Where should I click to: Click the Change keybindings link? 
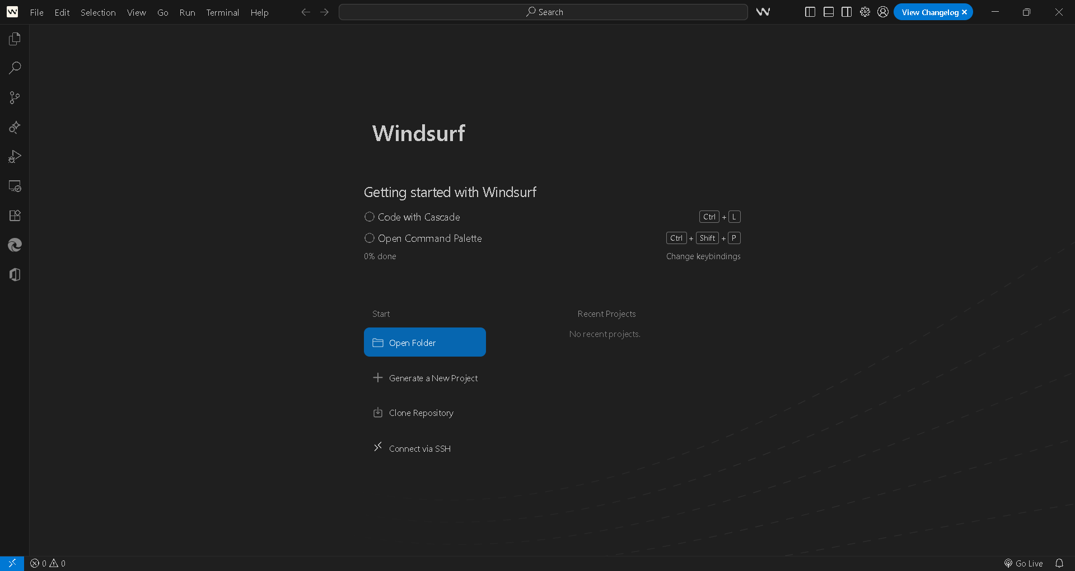point(703,256)
